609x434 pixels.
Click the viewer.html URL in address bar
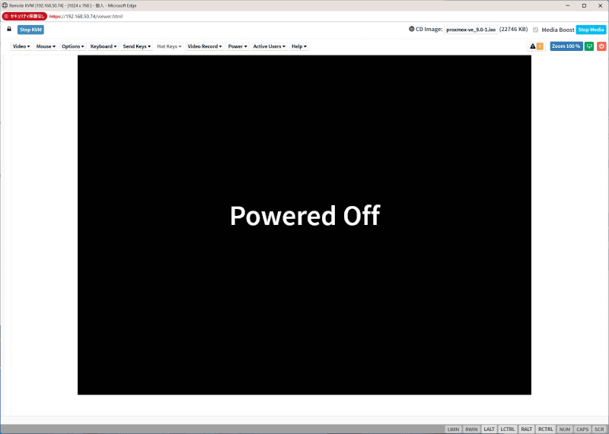tap(86, 16)
